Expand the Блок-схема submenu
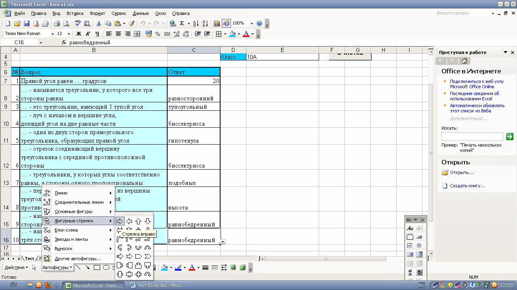 78,230
